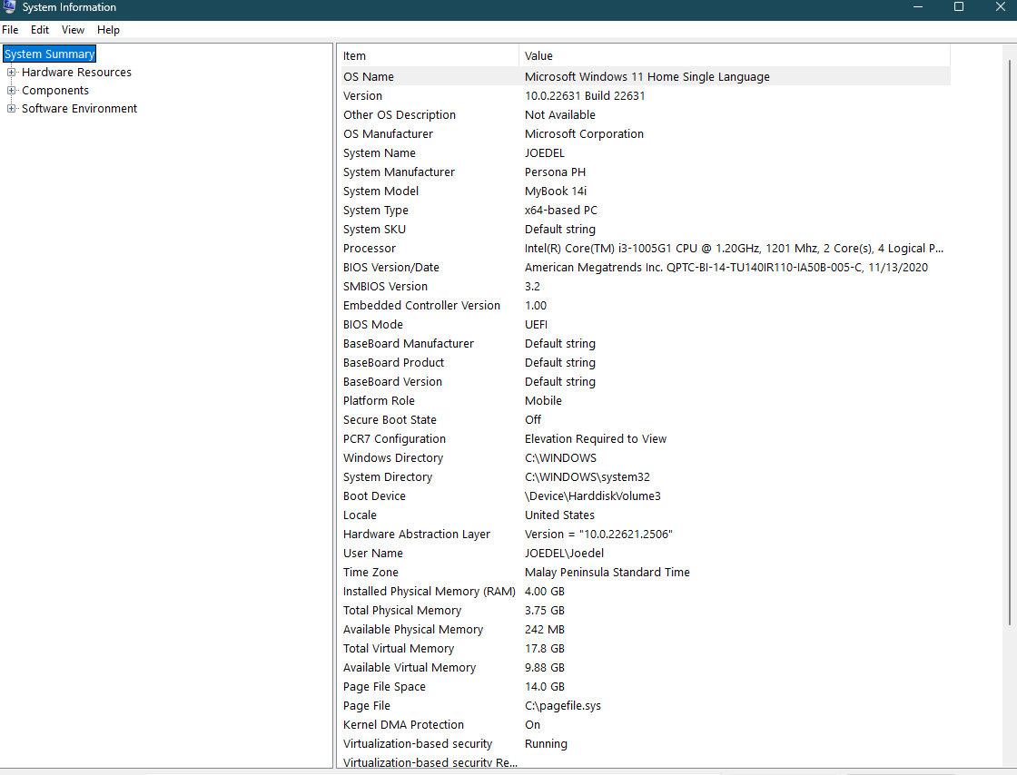Click the C:\WINDOWS\system32 value
The image size is (1017, 775).
tap(587, 477)
